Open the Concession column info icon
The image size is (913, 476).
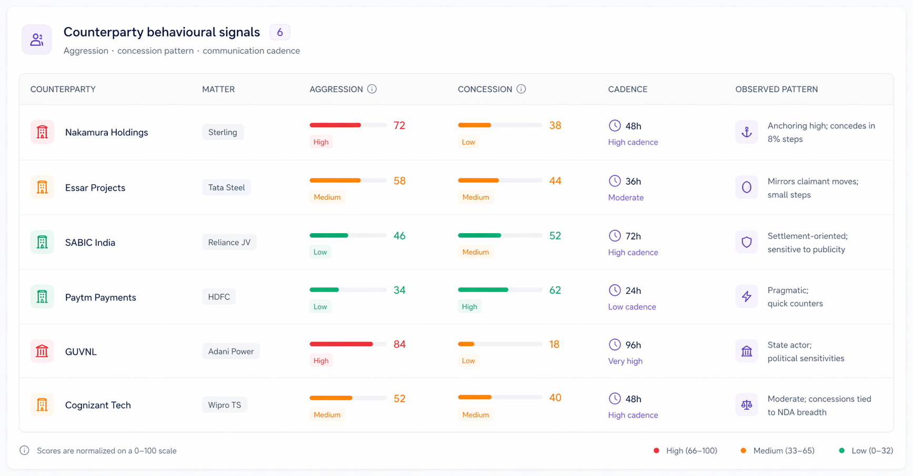[x=521, y=89]
